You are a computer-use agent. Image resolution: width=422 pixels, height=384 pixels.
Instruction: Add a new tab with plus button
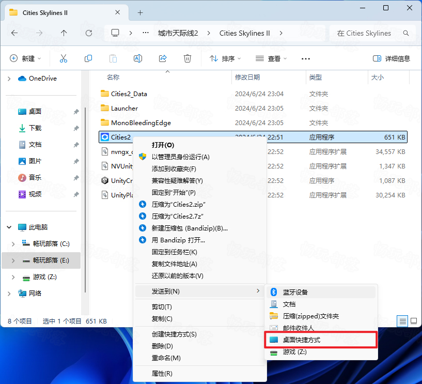(140, 12)
